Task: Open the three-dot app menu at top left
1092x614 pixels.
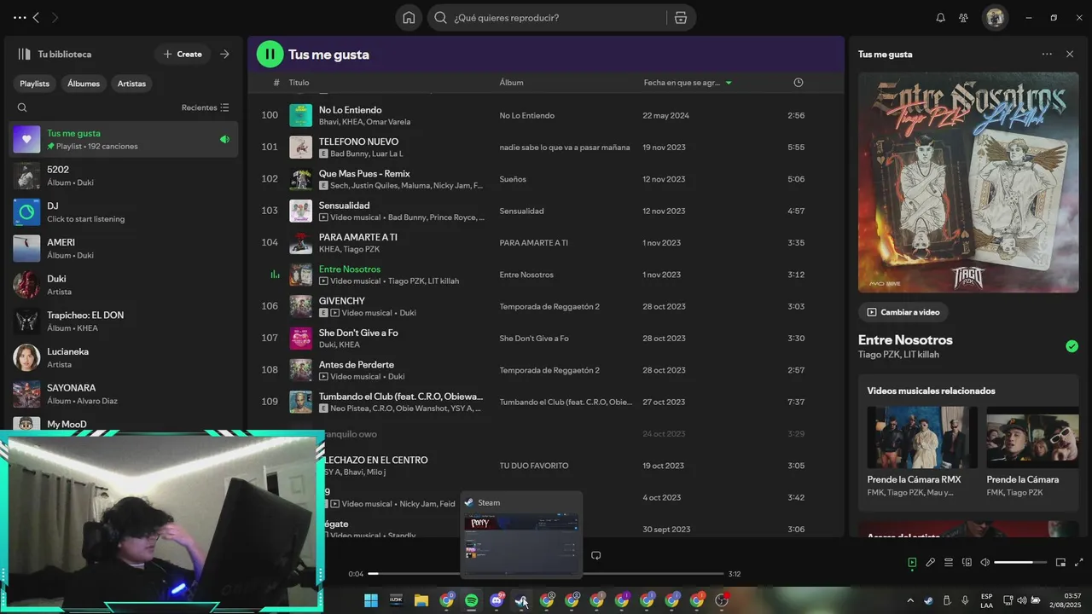Action: point(19,17)
